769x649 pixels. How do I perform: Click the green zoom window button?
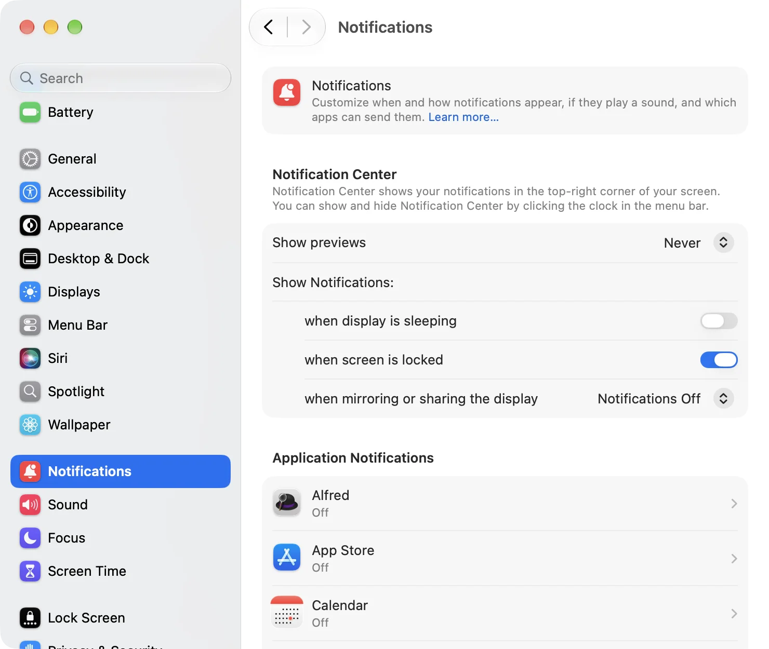coord(75,27)
